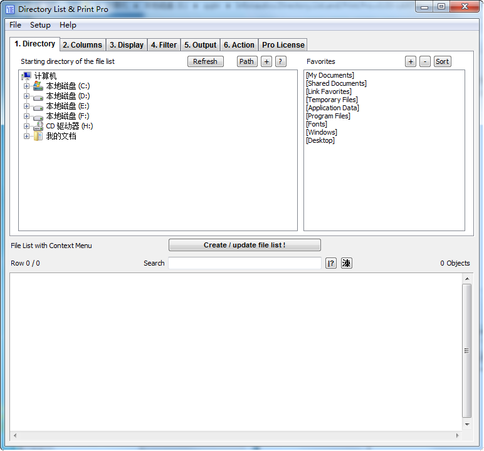Expand the 本地磁盘 (D:) node

26,96
